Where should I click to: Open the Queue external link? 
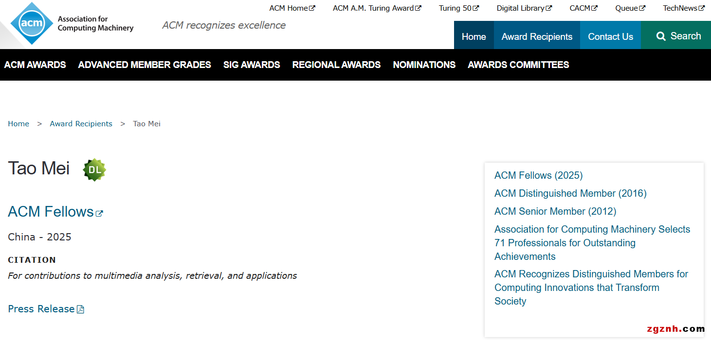(630, 8)
